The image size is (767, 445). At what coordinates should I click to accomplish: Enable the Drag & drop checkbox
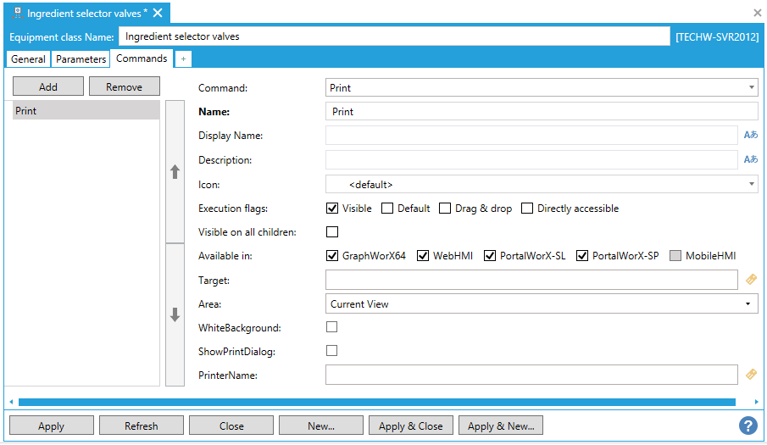click(x=445, y=209)
